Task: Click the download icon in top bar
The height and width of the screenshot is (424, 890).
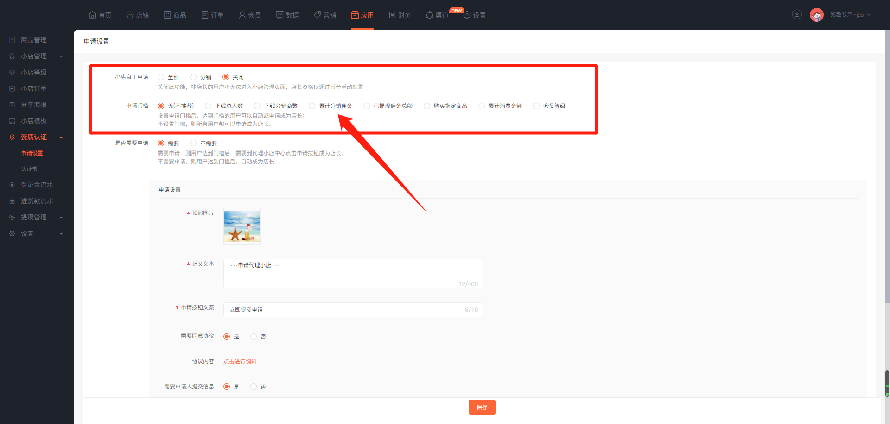Action: click(x=797, y=14)
